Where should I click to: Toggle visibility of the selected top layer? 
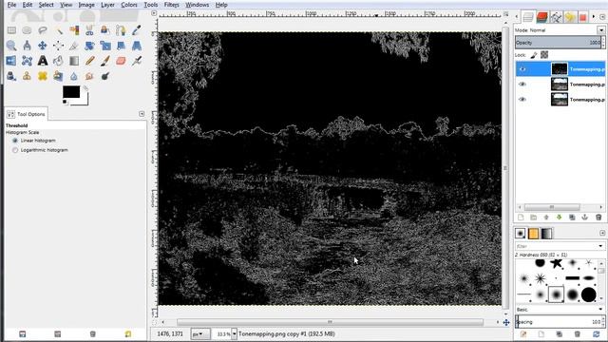click(x=522, y=69)
